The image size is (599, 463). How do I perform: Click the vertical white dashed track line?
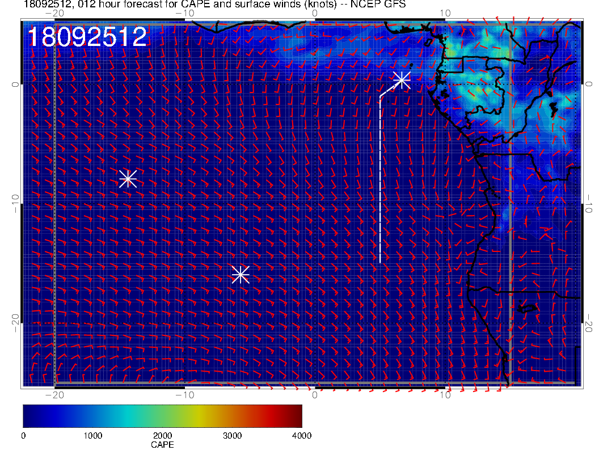click(x=379, y=182)
